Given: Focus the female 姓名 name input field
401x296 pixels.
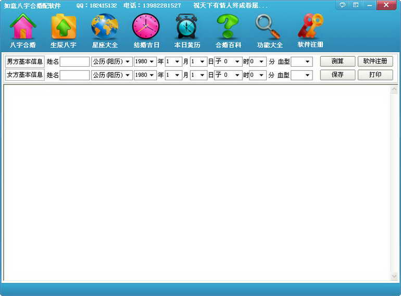Looking at the screenshot, I should coord(74,75).
